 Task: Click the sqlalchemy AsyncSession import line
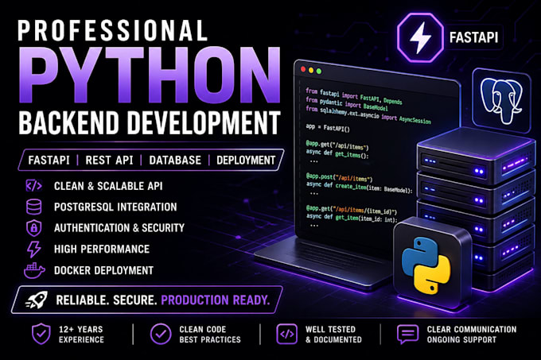(x=368, y=114)
